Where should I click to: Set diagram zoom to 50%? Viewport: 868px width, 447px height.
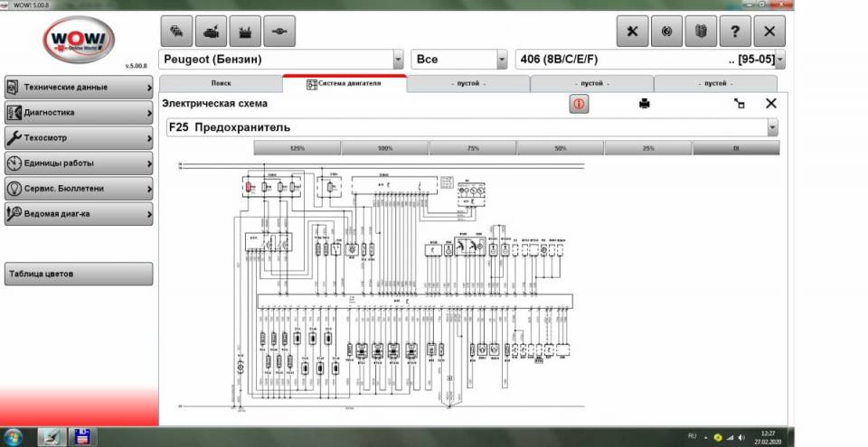pos(561,148)
